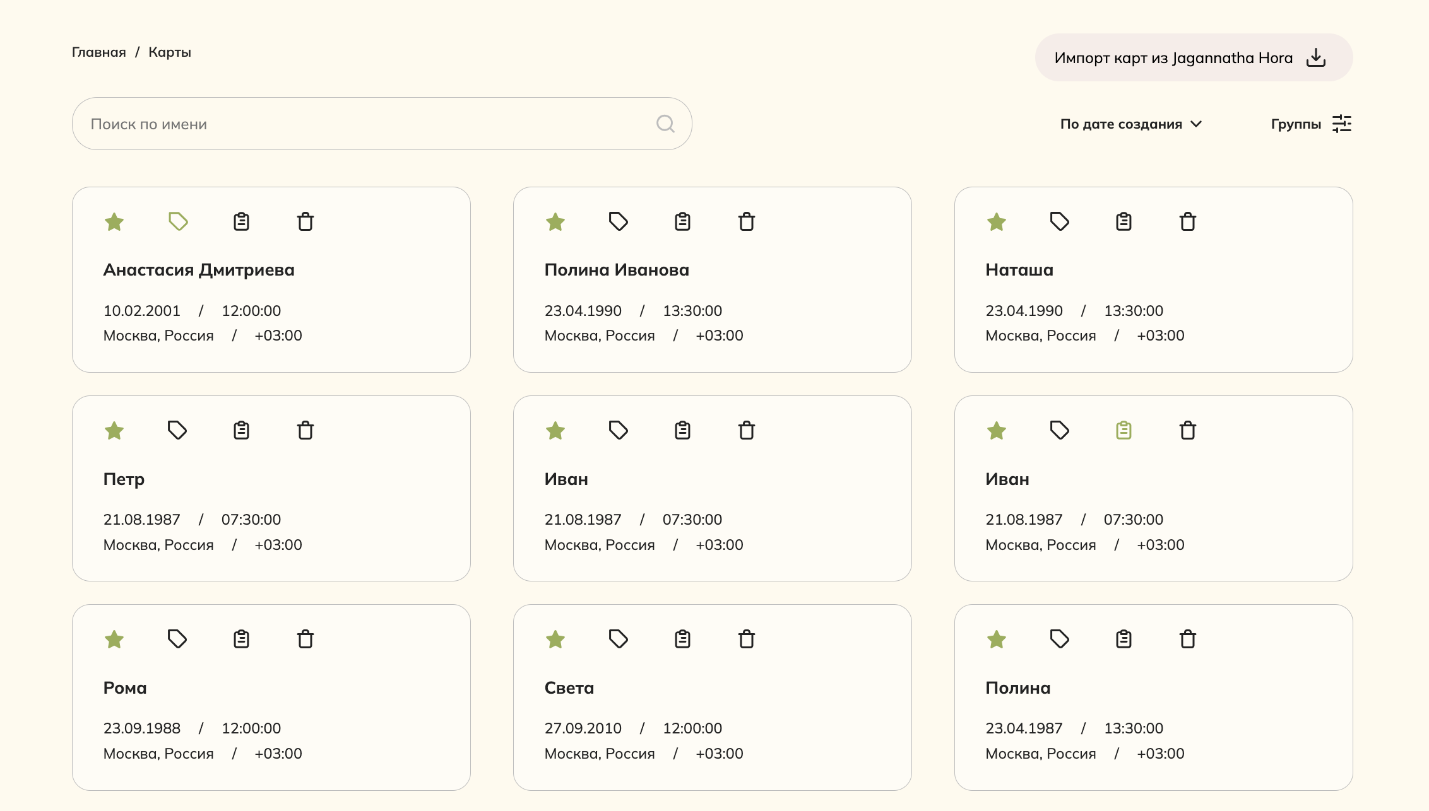This screenshot has height=811, width=1429.
Task: Click the tag icon on Петр card
Action: click(177, 430)
